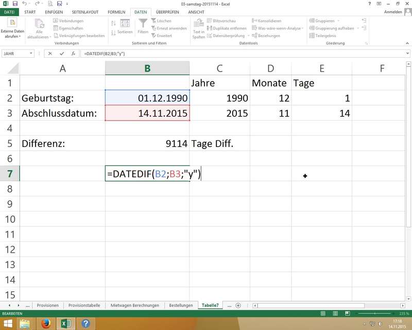Screen dimensions: 412x330
Task: Open the name box dropdown showing JAHR
Action: [31, 54]
